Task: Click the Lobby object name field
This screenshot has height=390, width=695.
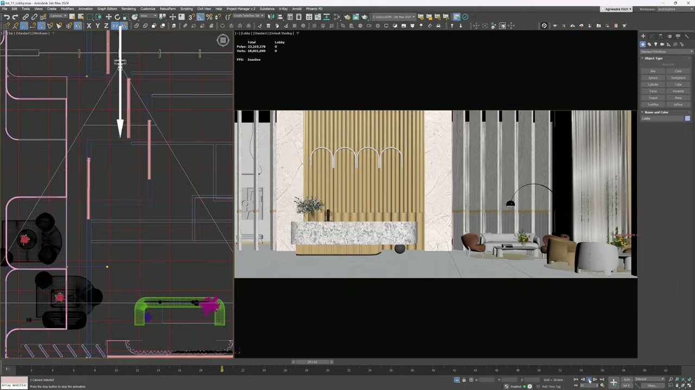Action: point(662,119)
